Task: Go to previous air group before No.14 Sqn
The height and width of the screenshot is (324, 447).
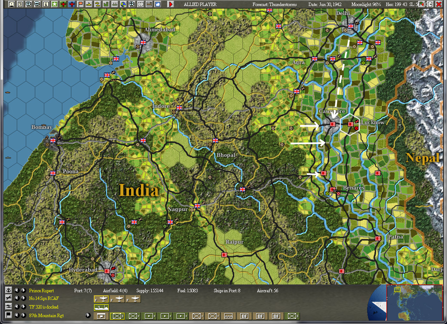Action: (x=17, y=298)
